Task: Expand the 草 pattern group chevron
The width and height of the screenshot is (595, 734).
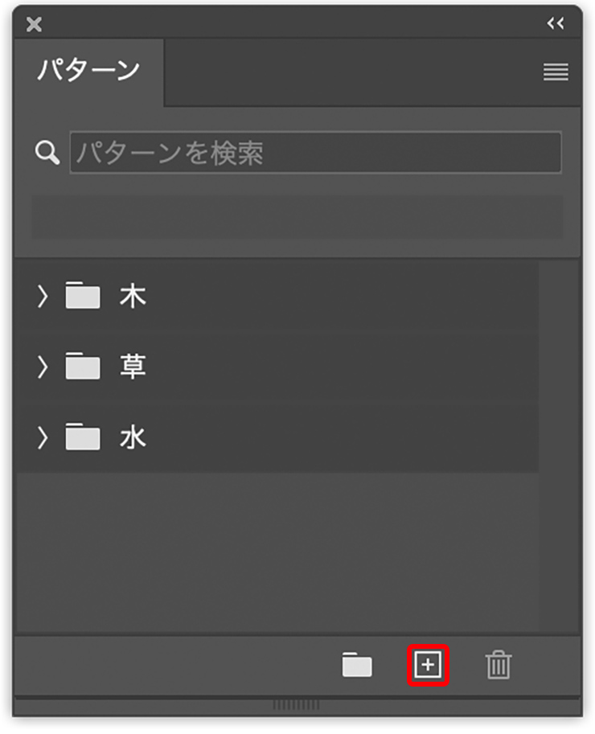Action: [x=43, y=367]
